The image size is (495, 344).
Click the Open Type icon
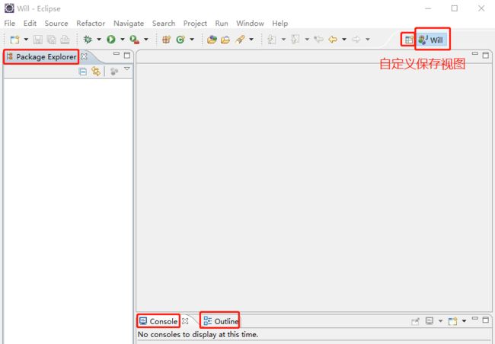tap(212, 40)
